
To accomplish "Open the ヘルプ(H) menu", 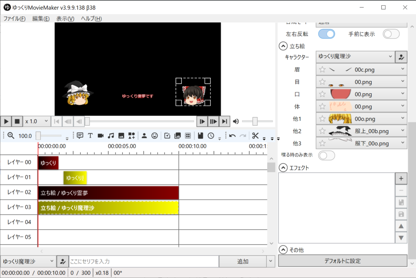I will tap(91, 19).
